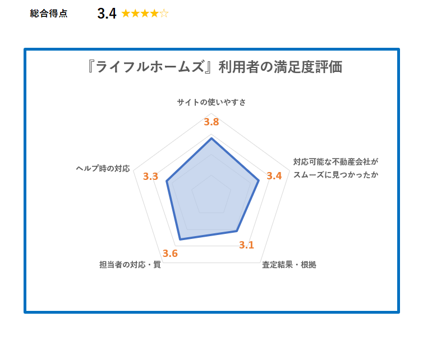Click the orange 3.1 score value
423x339 pixels.
click(x=247, y=245)
